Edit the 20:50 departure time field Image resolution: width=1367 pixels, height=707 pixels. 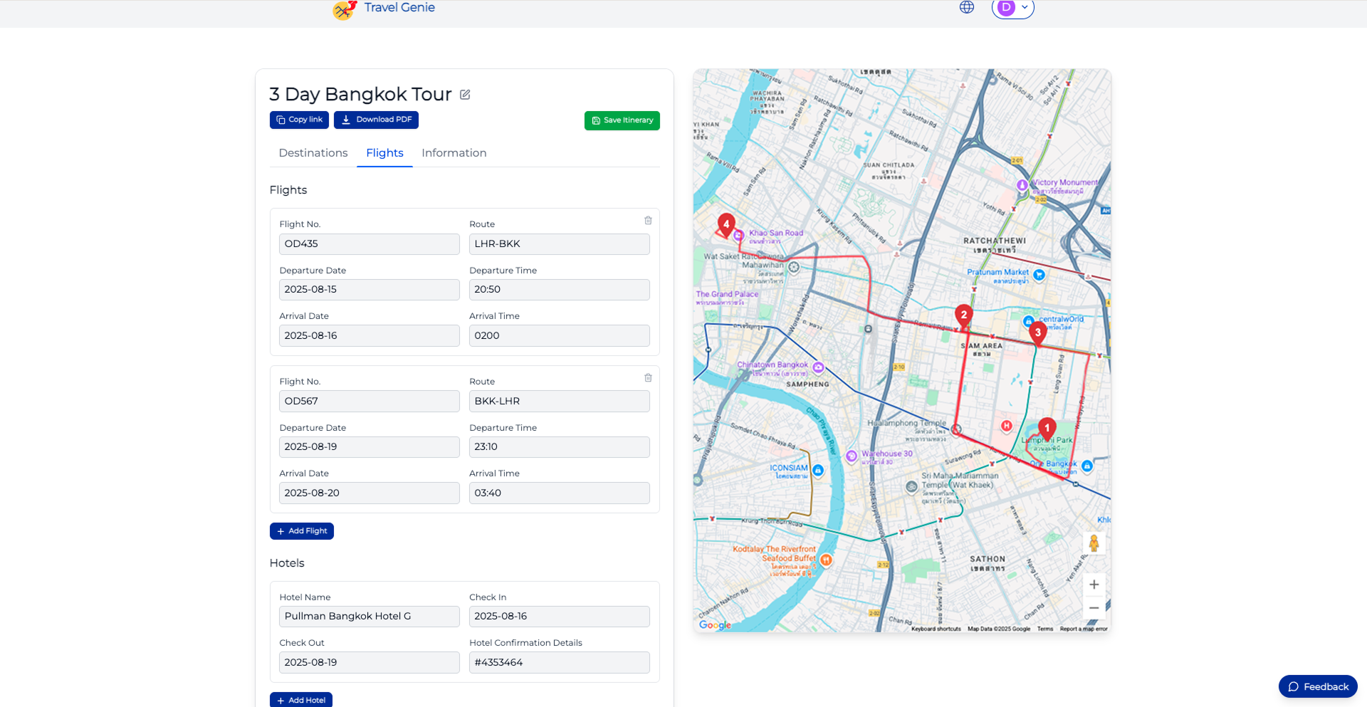tap(560, 290)
